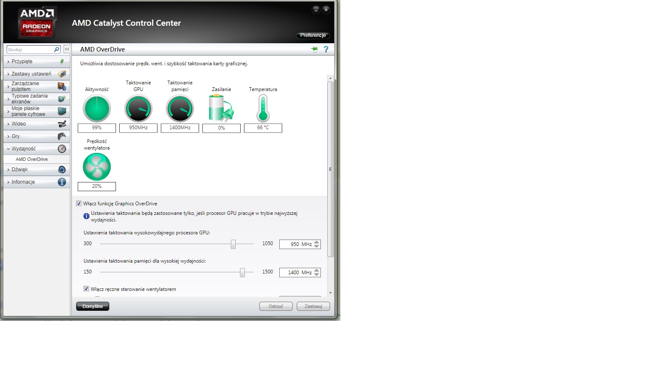
Task: Click the Dźwięk speaker icon
Action: [62, 170]
